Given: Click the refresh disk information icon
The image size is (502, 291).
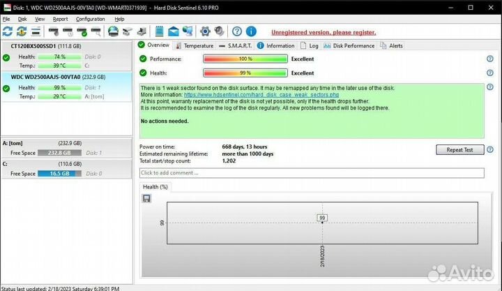Looking at the screenshot, I should [x=8, y=31].
